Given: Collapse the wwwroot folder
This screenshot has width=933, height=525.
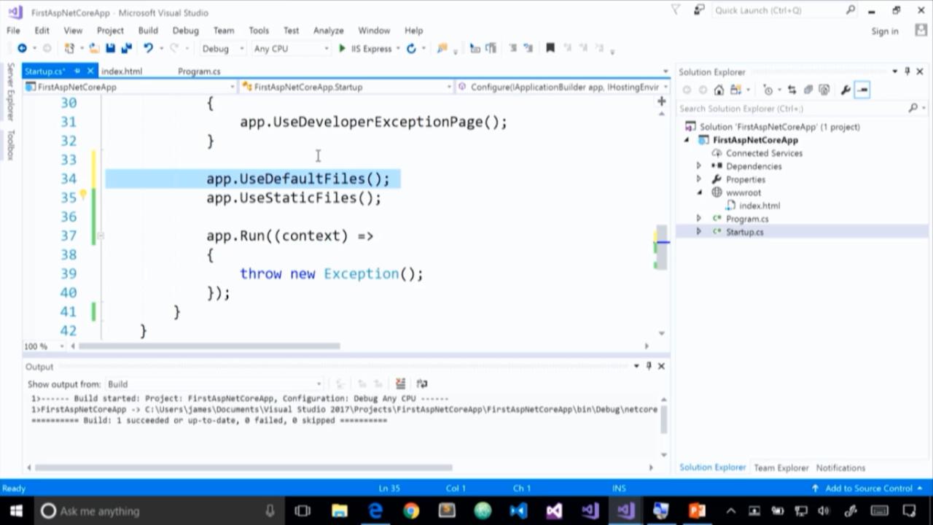Looking at the screenshot, I should 699,192.
